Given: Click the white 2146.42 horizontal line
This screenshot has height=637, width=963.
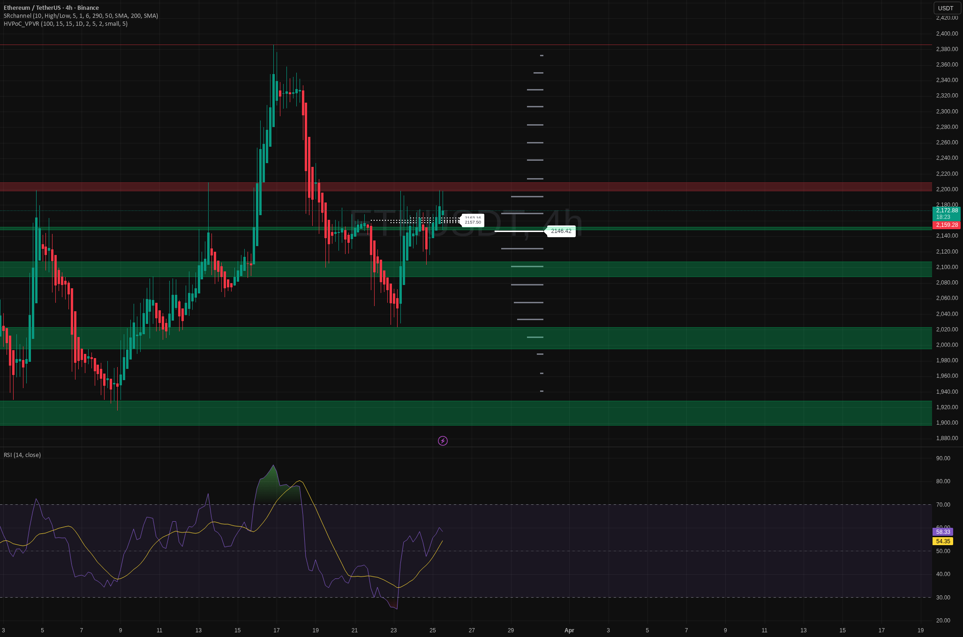Looking at the screenshot, I should (x=518, y=231).
